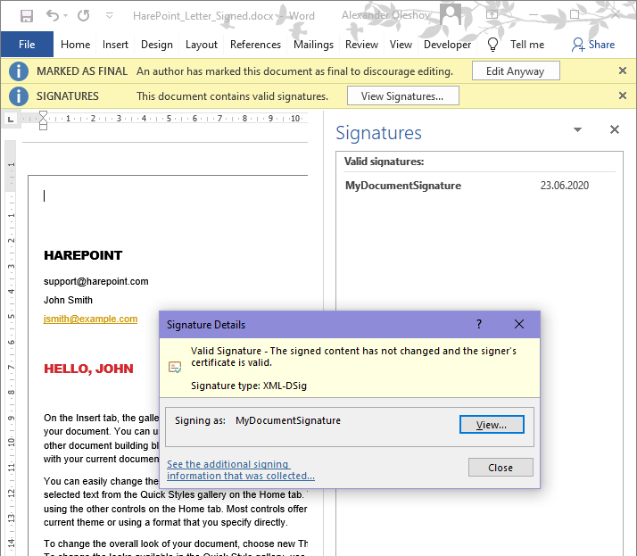637x556 pixels.
Task: Click the Save icon in quick access toolbar
Action: (27, 16)
